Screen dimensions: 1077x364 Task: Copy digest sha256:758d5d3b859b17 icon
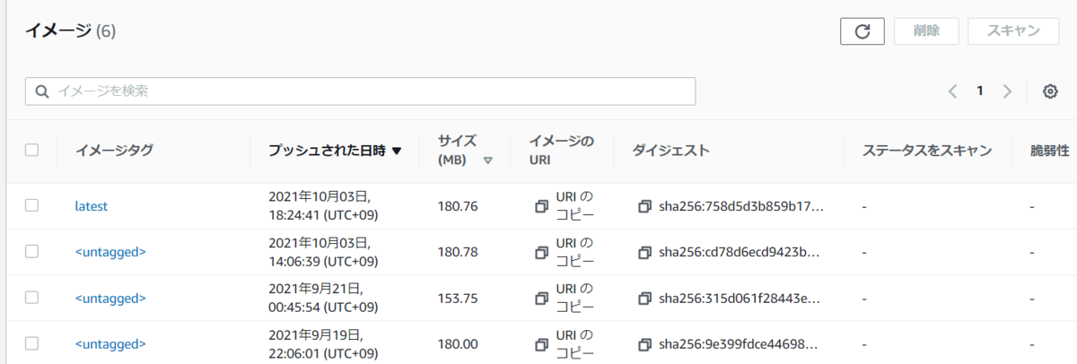click(x=644, y=206)
